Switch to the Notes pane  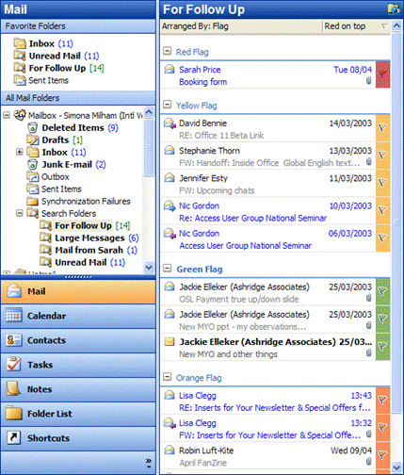point(78,389)
